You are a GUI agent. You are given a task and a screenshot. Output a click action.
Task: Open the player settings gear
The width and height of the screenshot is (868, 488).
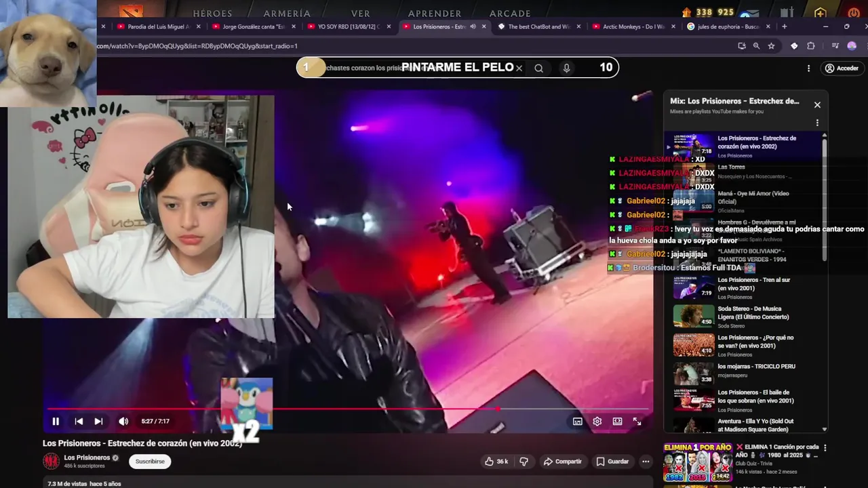pyautogui.click(x=597, y=421)
